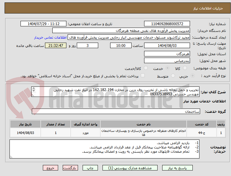
Task: Click the remaining time field 21:32:47
Action: pos(56,45)
